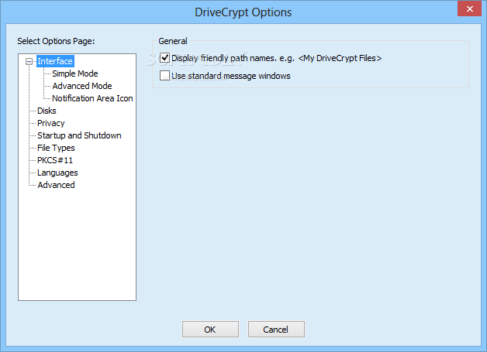Collapse the Interface tree node
The image size is (487, 352).
(29, 62)
